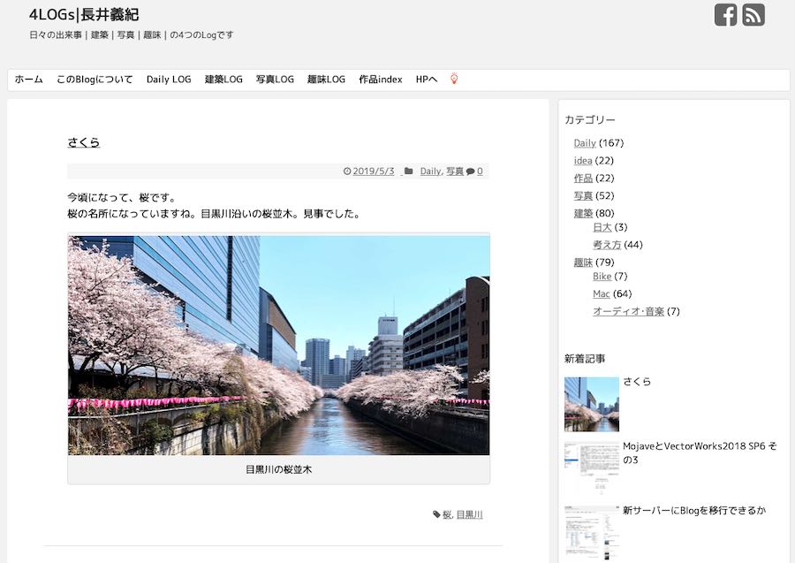
Task: Open さくら title in recent posts
Action: pos(637,382)
